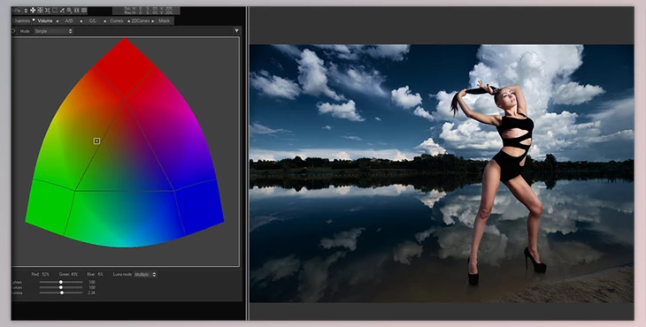
Task: Toggle the small circle beside Mode
Action: pyautogui.click(x=13, y=31)
